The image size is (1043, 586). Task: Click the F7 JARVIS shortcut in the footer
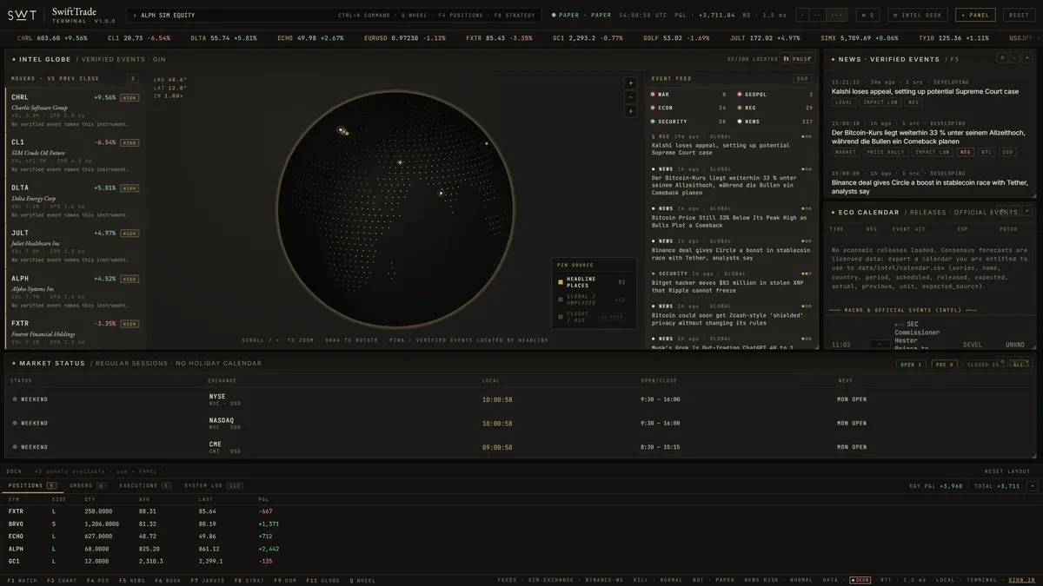[x=209, y=580]
